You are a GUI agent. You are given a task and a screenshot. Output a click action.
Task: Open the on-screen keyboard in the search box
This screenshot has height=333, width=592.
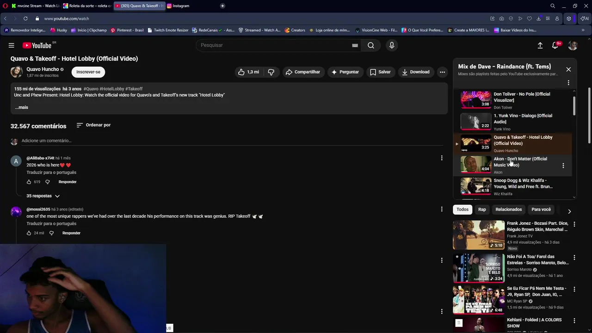tap(355, 45)
